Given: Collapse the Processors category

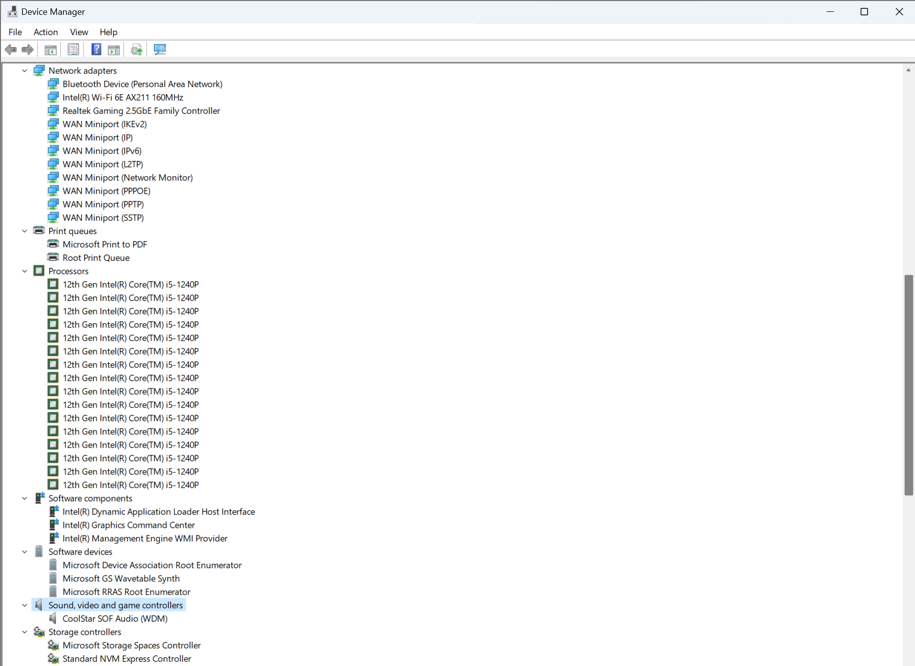Looking at the screenshot, I should (25, 271).
